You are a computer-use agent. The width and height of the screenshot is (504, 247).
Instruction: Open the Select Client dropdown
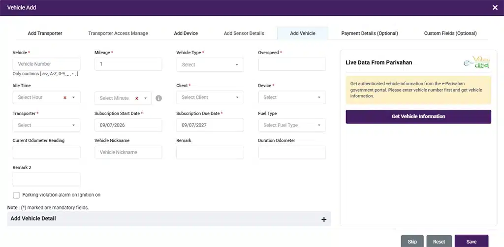tap(210, 97)
